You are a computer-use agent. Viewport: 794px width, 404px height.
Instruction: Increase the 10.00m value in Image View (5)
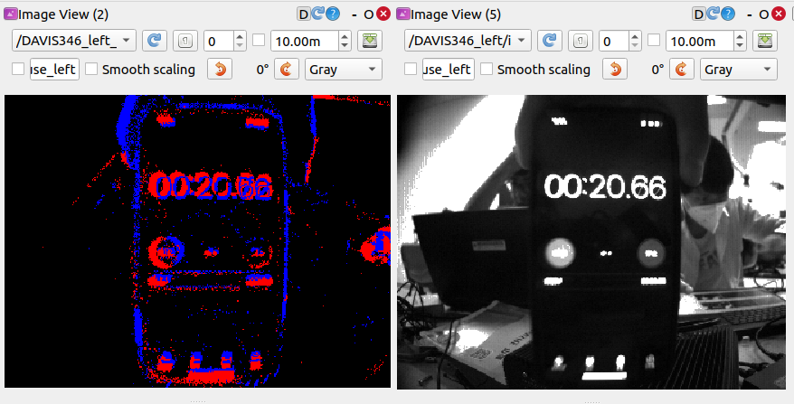(x=740, y=36)
